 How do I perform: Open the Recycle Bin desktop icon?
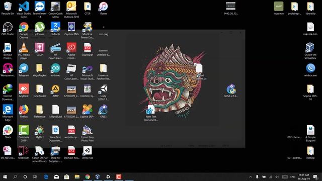[8, 8]
